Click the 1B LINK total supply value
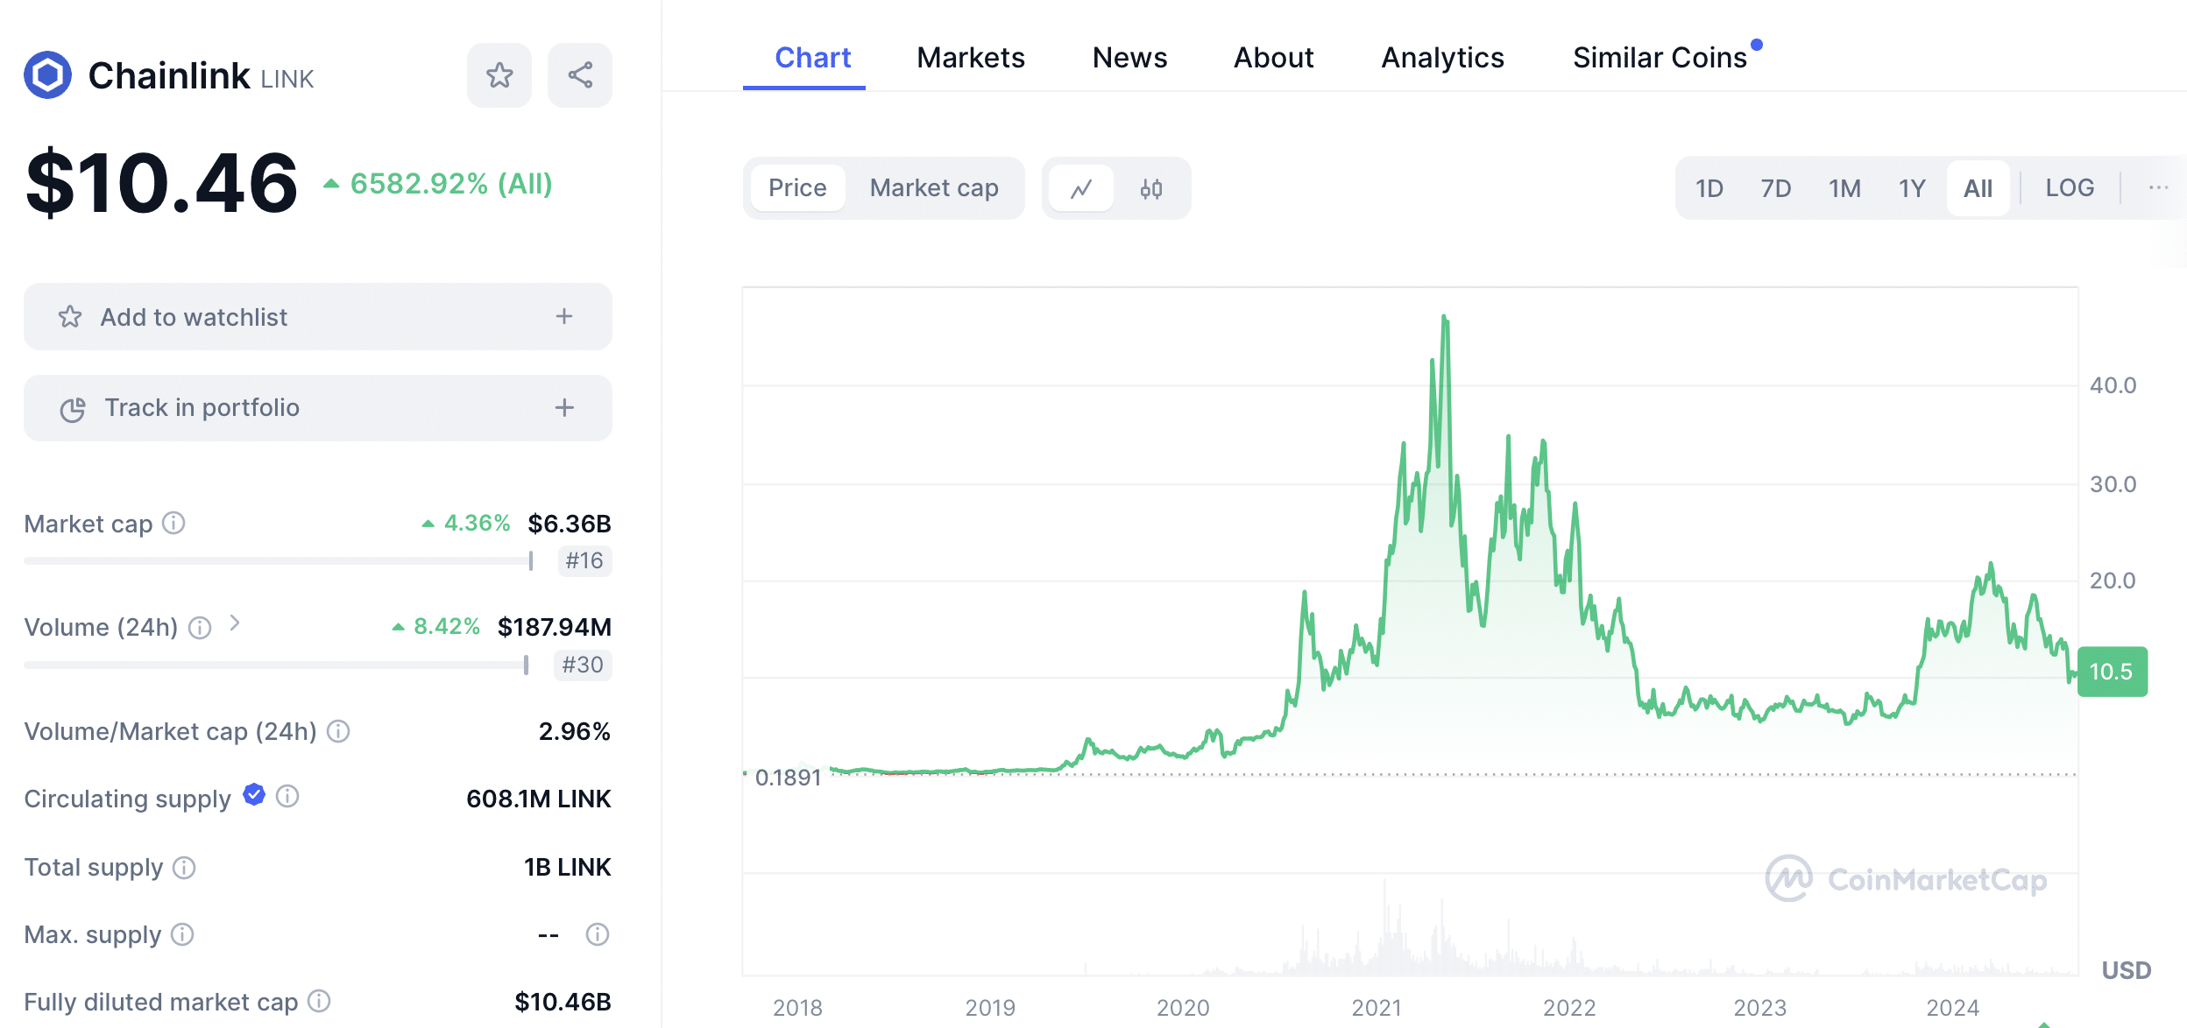This screenshot has width=2187, height=1028. (x=567, y=867)
